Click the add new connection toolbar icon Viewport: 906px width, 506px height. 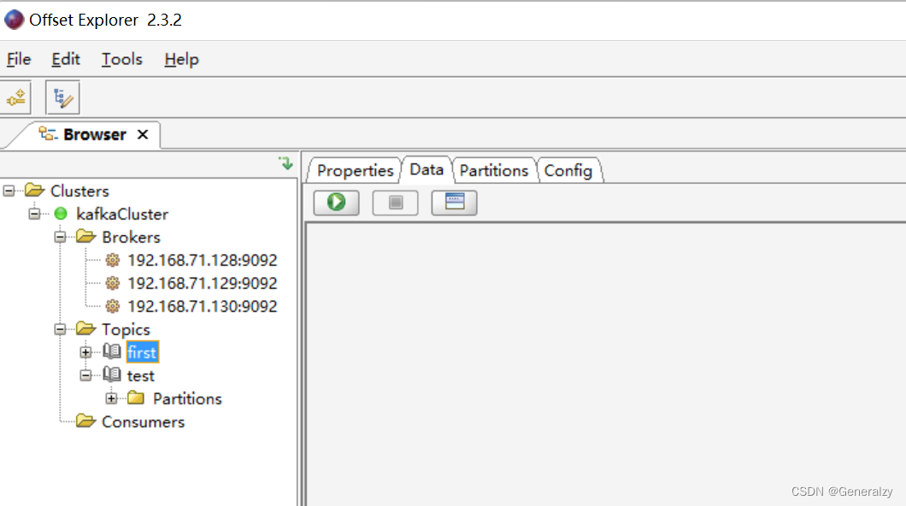(x=16, y=98)
